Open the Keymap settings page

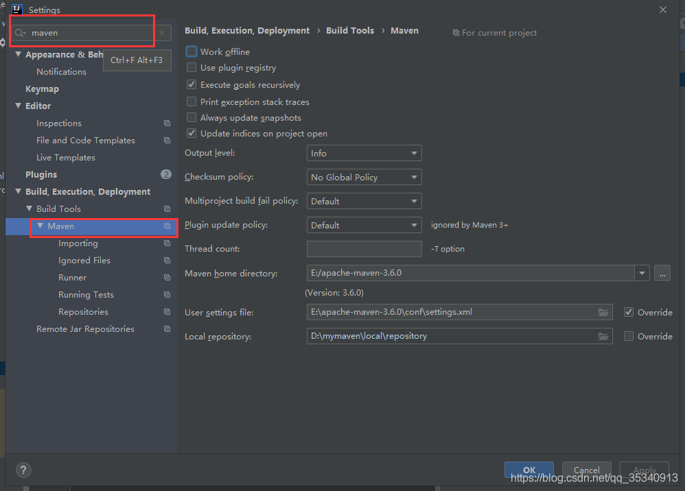coord(42,88)
